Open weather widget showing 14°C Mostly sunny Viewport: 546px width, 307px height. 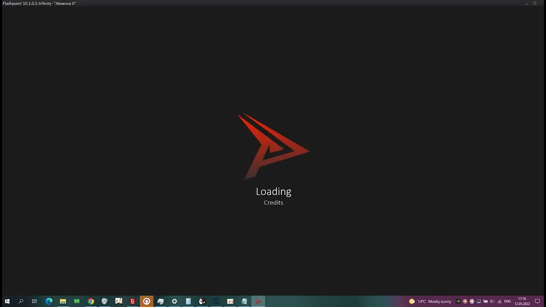[430, 301]
